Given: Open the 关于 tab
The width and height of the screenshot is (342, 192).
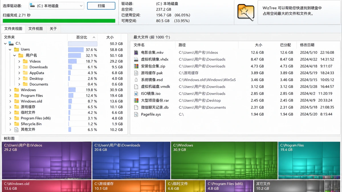Looking at the screenshot, I should click(53, 29).
